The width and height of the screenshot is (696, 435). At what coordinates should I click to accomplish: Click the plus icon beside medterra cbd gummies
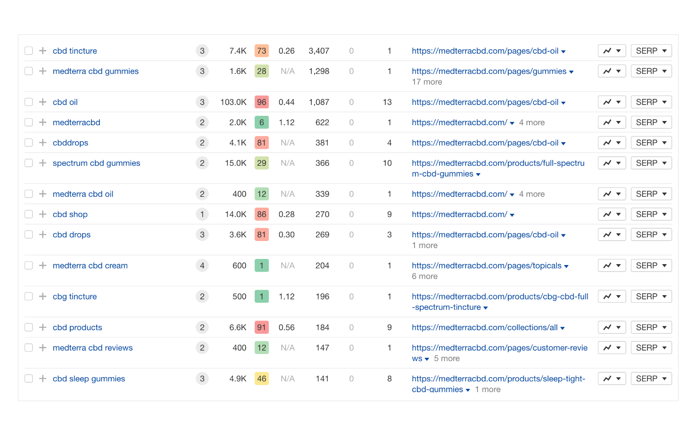point(43,71)
